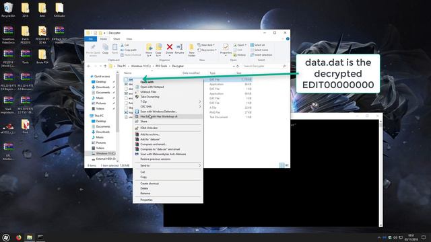The width and height of the screenshot is (431, 242).
Task: Click Select none in ribbon
Action: click(x=259, y=50)
